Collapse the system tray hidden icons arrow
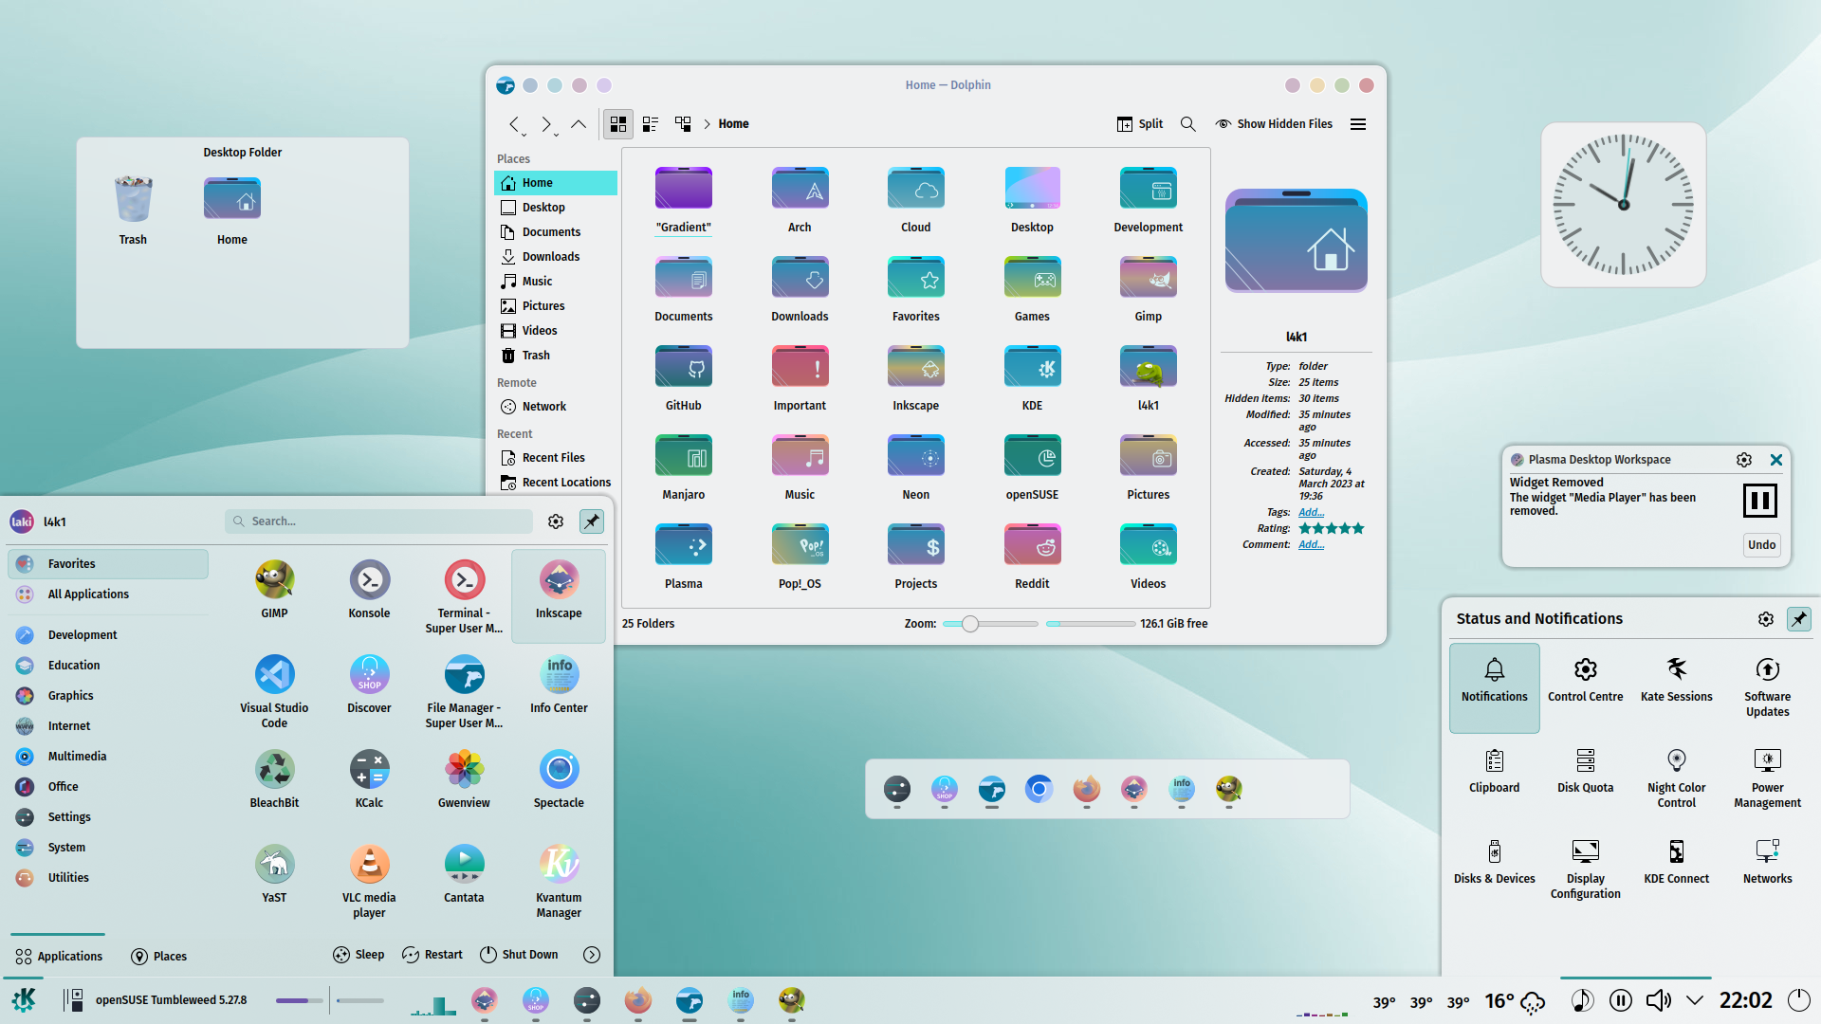The height and width of the screenshot is (1024, 1821). tap(1695, 1000)
